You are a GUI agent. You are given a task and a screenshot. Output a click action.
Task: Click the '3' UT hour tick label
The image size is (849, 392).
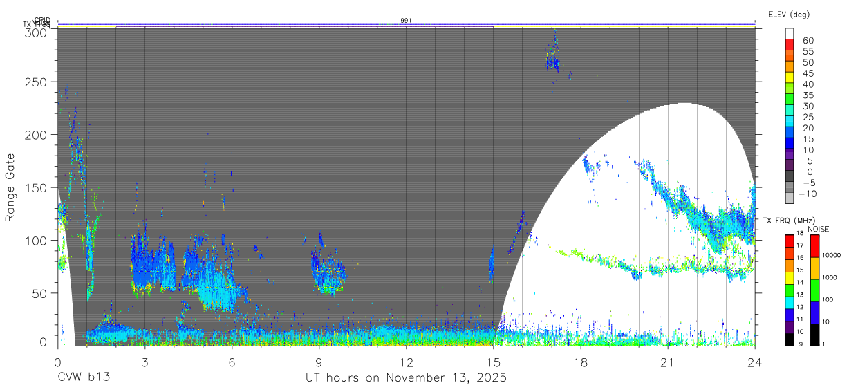click(x=144, y=362)
